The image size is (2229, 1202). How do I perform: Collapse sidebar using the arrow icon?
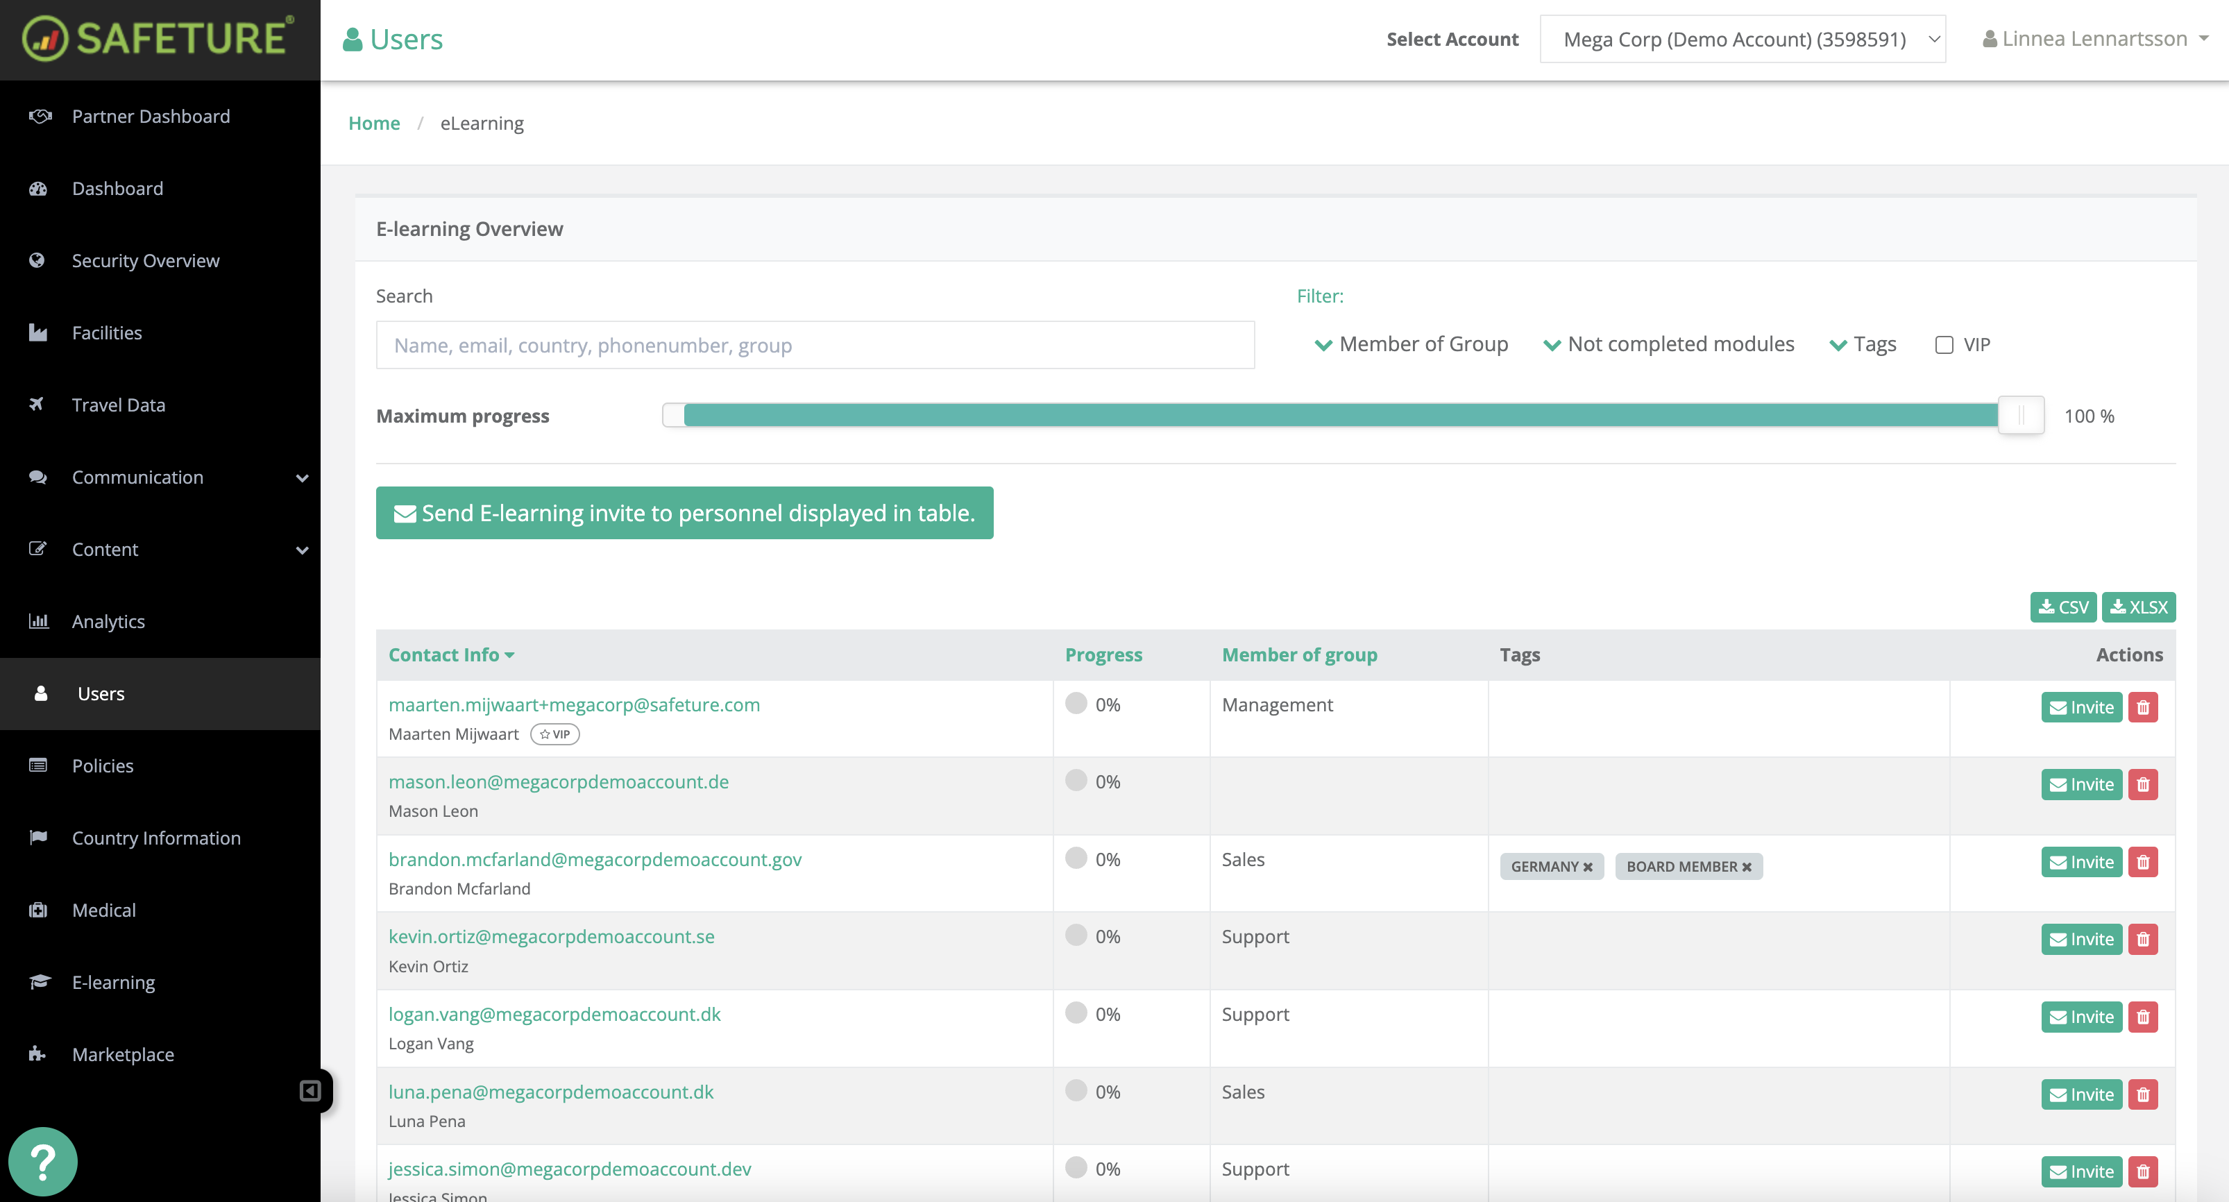[310, 1090]
